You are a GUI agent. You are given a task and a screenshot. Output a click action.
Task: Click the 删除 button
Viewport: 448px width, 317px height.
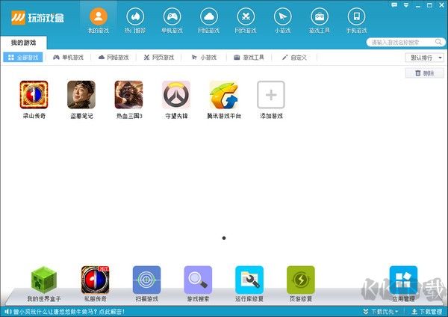pyautogui.click(x=425, y=73)
